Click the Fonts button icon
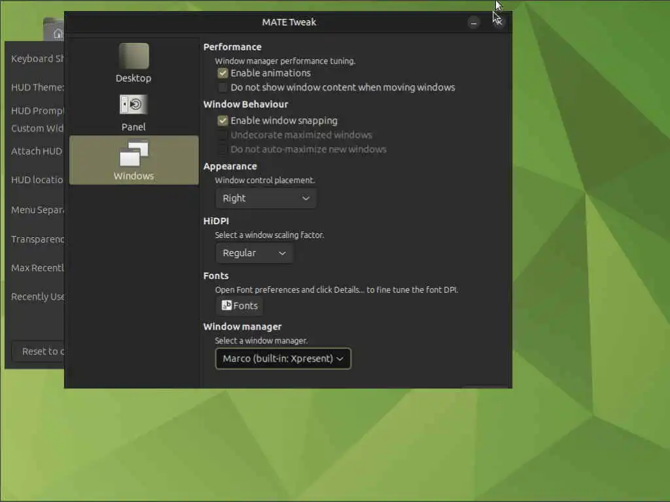This screenshot has height=502, width=670. pos(226,305)
